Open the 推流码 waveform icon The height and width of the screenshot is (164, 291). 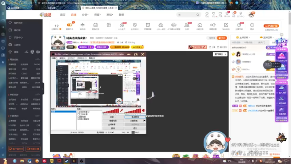[x=83, y=25]
